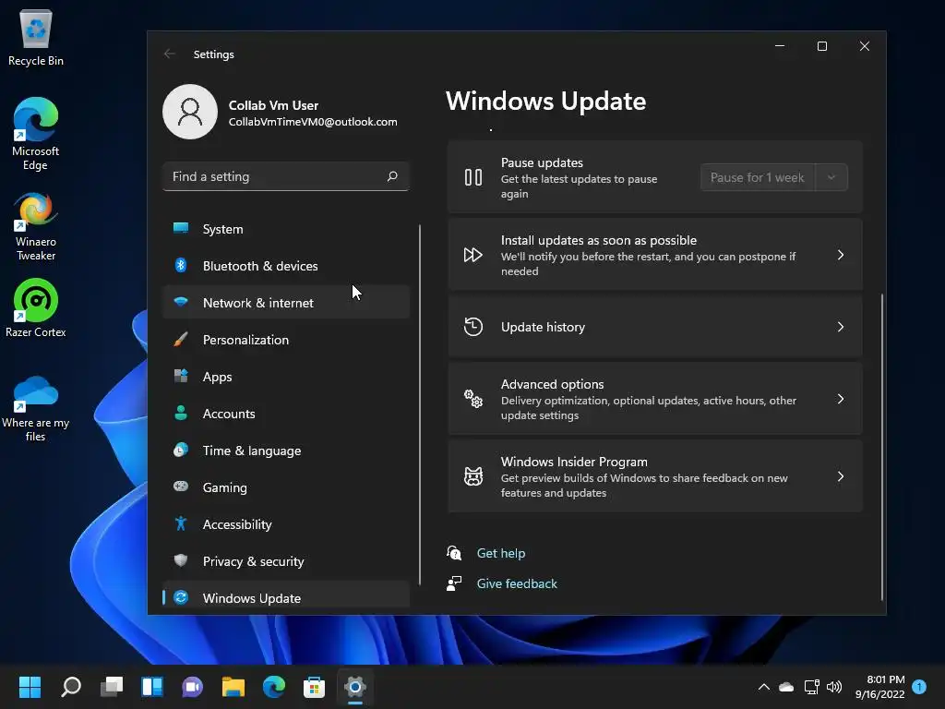Go back with the Settings back arrow
Image resolution: width=945 pixels, height=709 pixels.
click(x=170, y=54)
